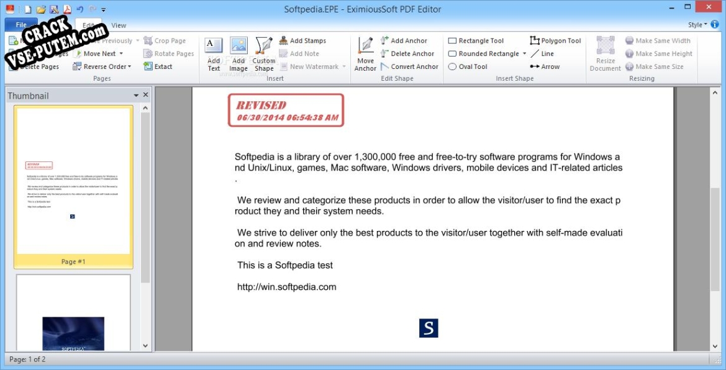
Task: Click 'Page: 1 of 2' in status bar
Action: pyautogui.click(x=27, y=359)
